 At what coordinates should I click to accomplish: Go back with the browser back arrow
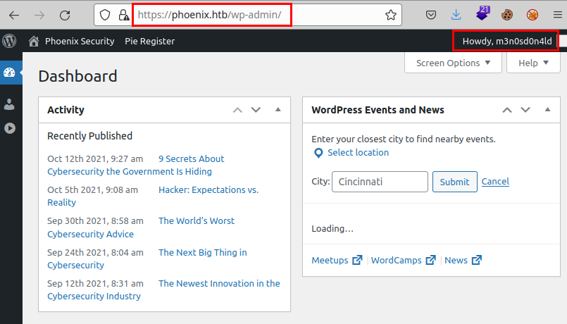point(14,15)
